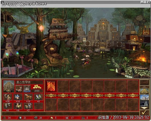Open the Help menu
Image resolution: width=151 pixels, height=121 pixels.
22,6
